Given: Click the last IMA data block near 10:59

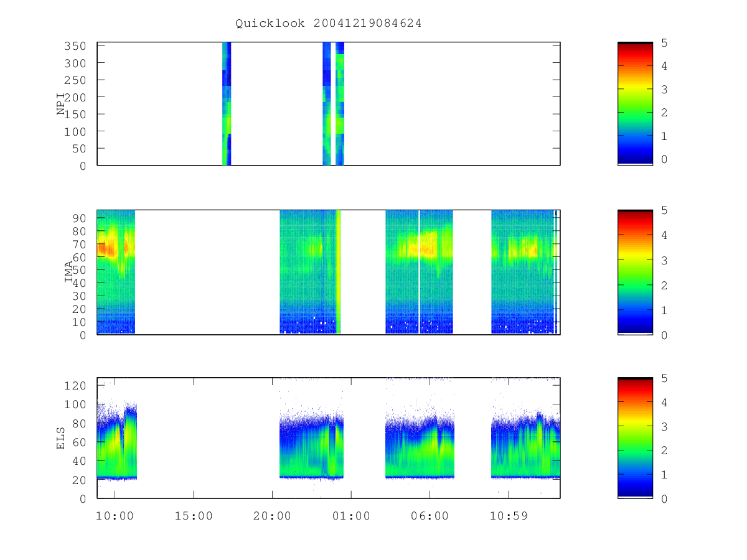Looking at the screenshot, I should (x=525, y=272).
